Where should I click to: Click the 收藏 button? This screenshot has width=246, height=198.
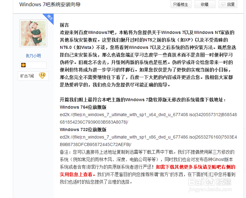[x=205, y=4]
